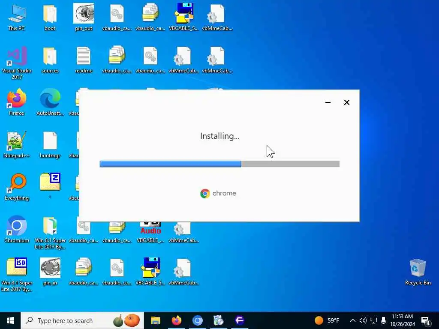The height and width of the screenshot is (329, 439).
Task: Select the AutoUnatt... Edge-icon file
Action: click(x=50, y=102)
